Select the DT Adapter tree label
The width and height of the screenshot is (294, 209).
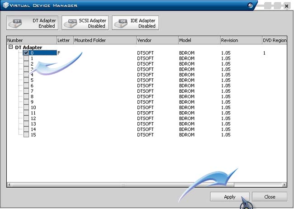(x=28, y=47)
